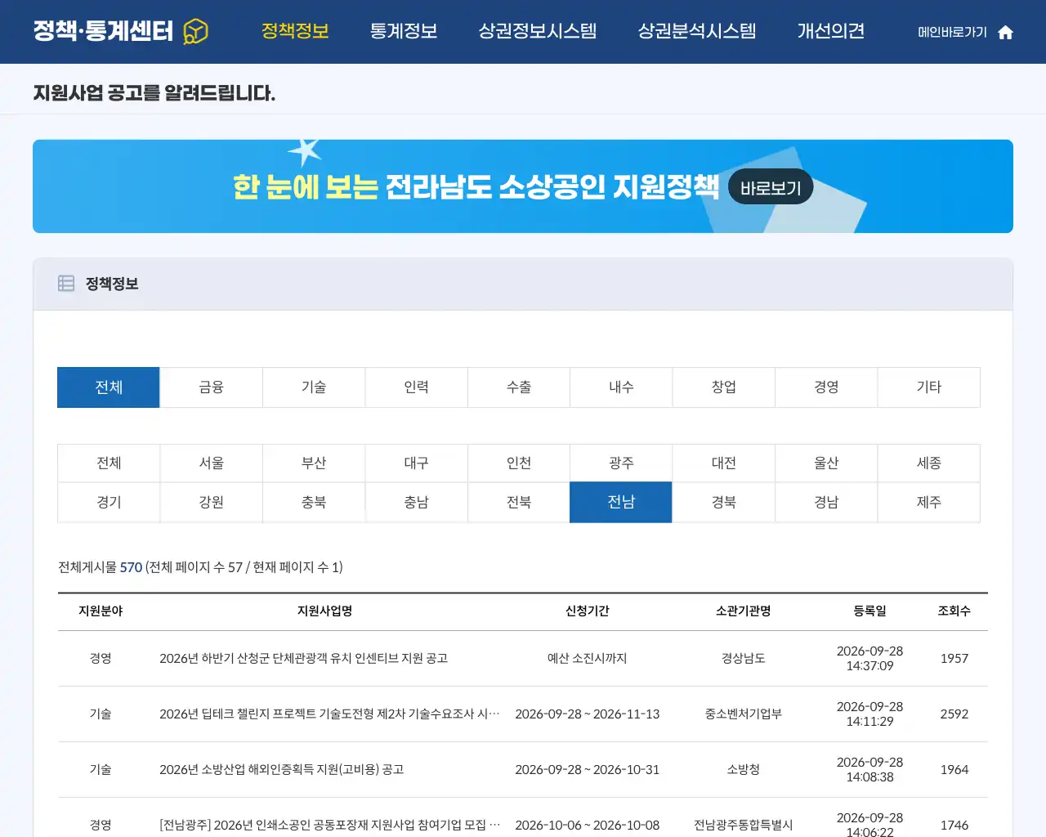Open the 상권정보시스템 menu
This screenshot has height=837, width=1046.
(538, 31)
